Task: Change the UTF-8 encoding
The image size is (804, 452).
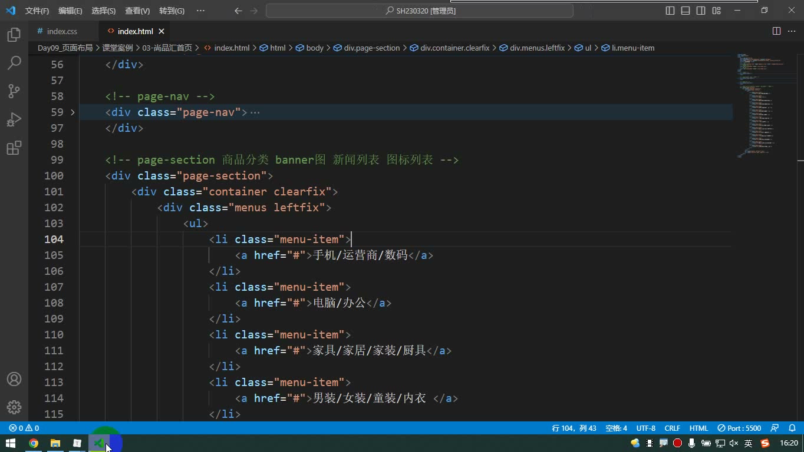Action: click(646, 428)
